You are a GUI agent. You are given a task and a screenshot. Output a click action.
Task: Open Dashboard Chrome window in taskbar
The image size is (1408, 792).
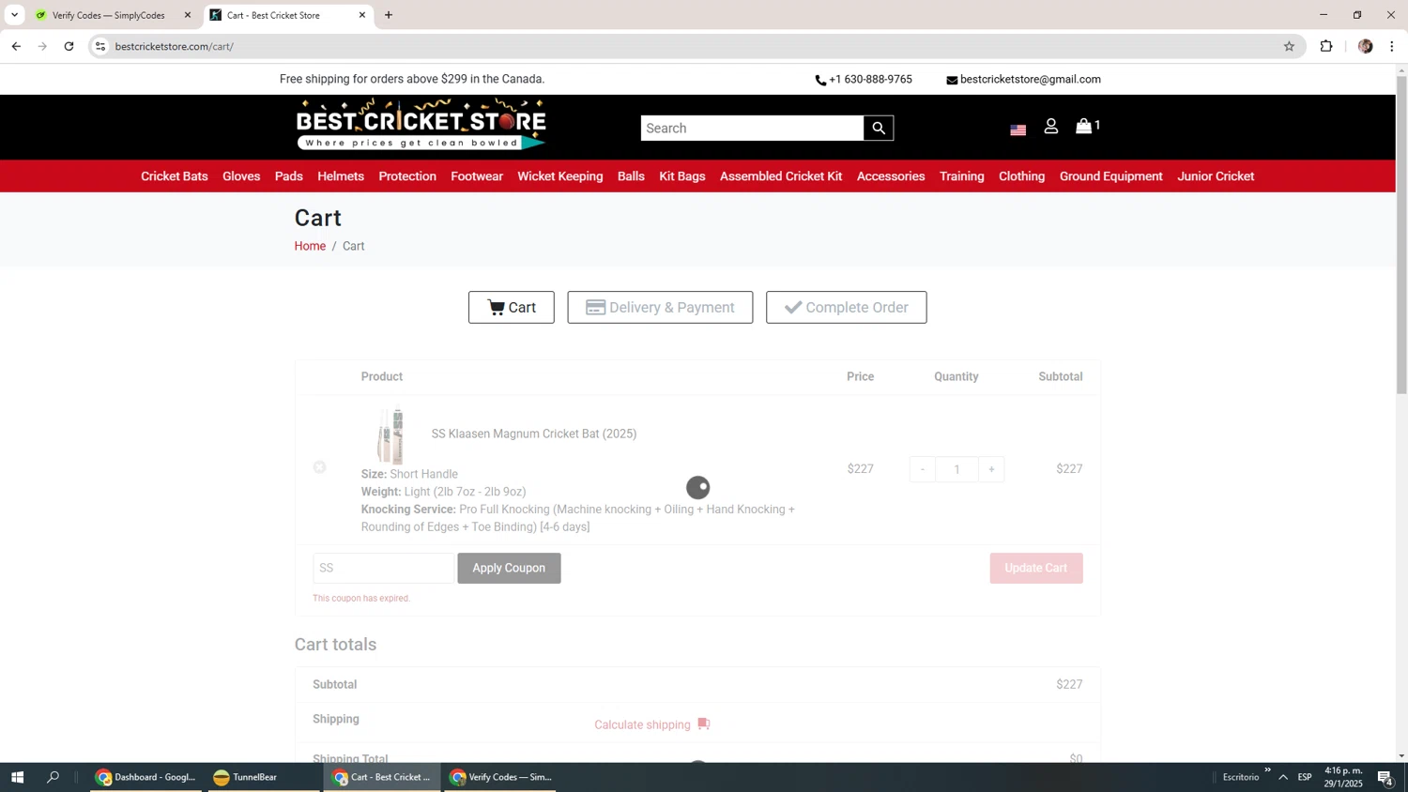click(145, 777)
